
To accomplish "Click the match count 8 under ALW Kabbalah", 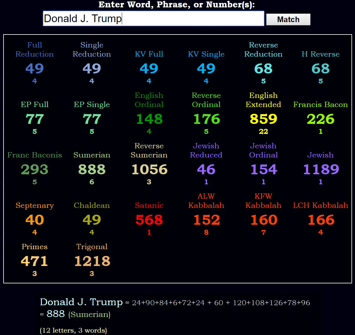I will tap(206, 232).
